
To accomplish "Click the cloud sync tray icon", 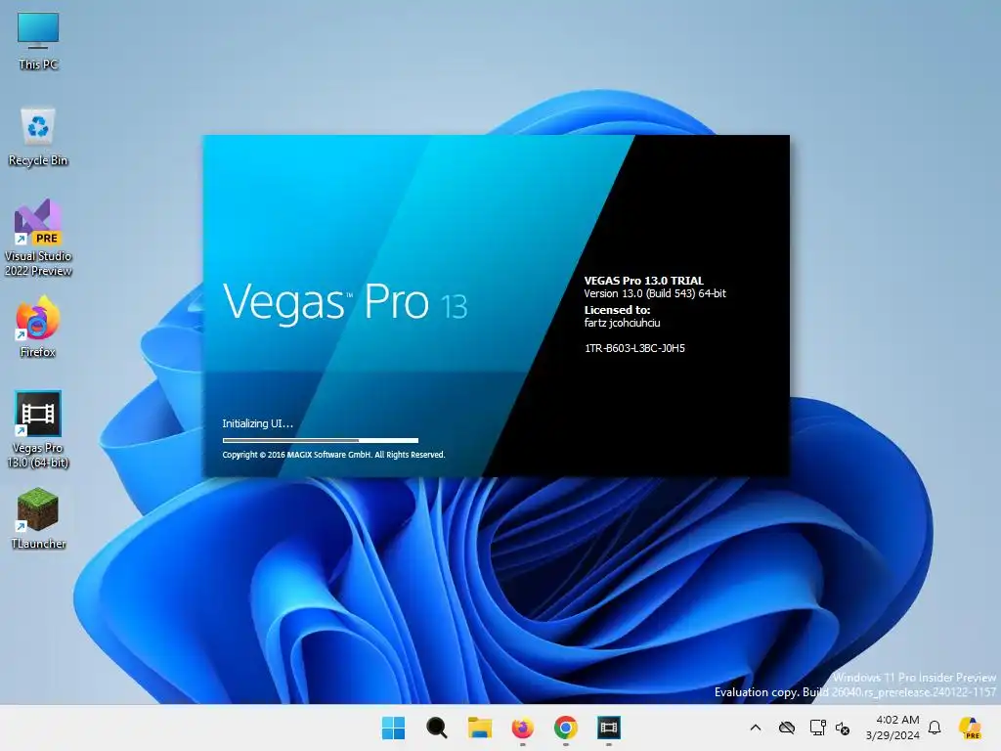I will coord(787,728).
